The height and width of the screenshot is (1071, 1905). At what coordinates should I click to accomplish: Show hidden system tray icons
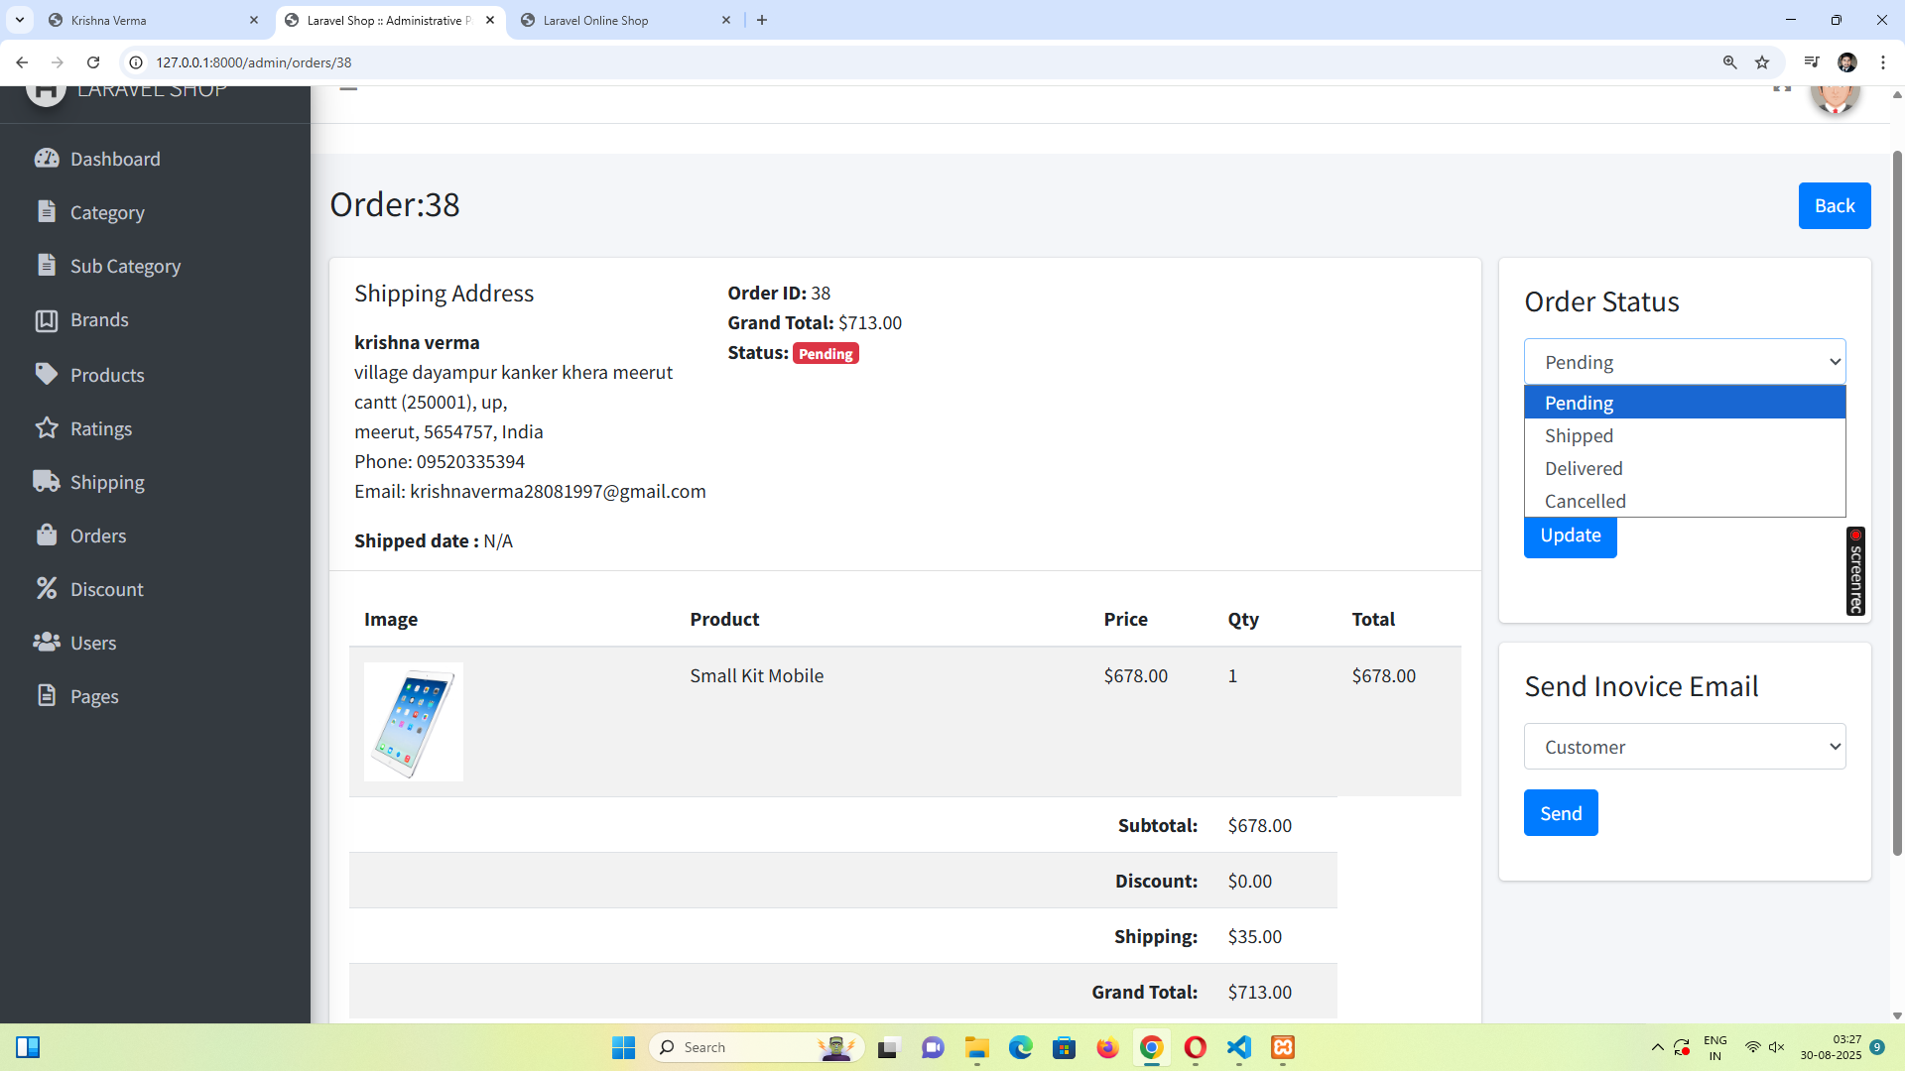[1657, 1047]
